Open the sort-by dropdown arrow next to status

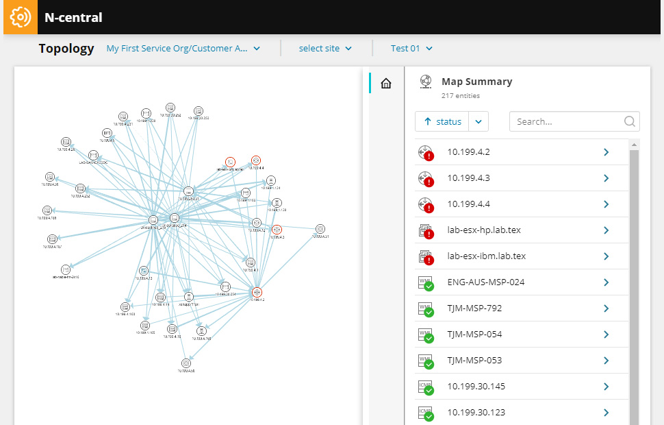click(x=478, y=122)
